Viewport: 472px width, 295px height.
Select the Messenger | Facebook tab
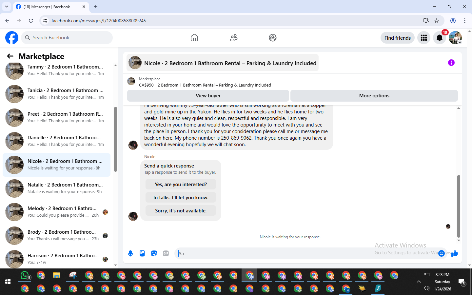point(51,7)
